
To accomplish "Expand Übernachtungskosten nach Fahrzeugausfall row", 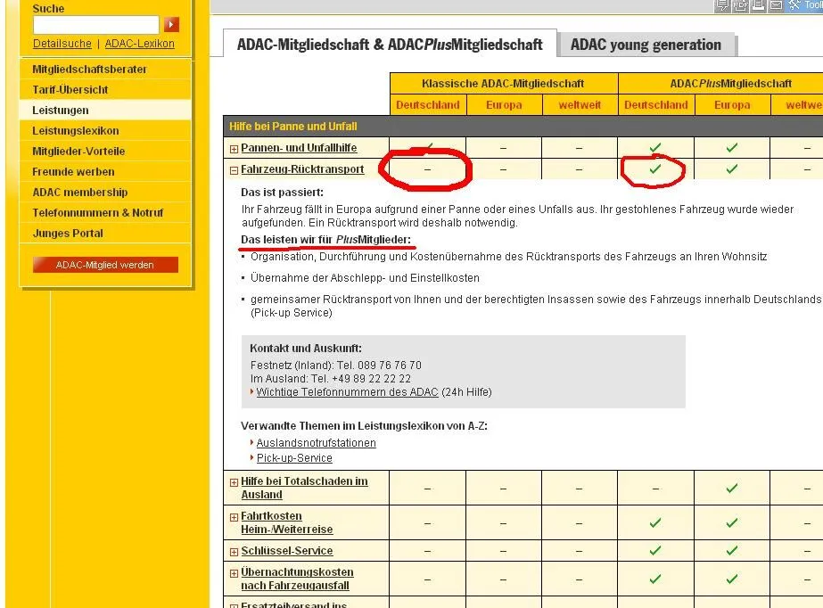I will point(235,573).
